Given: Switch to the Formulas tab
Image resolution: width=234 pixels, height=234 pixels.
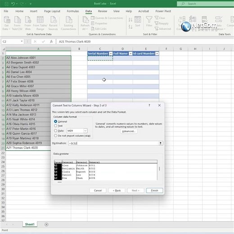Looking at the screenshot, I should click(73, 11).
